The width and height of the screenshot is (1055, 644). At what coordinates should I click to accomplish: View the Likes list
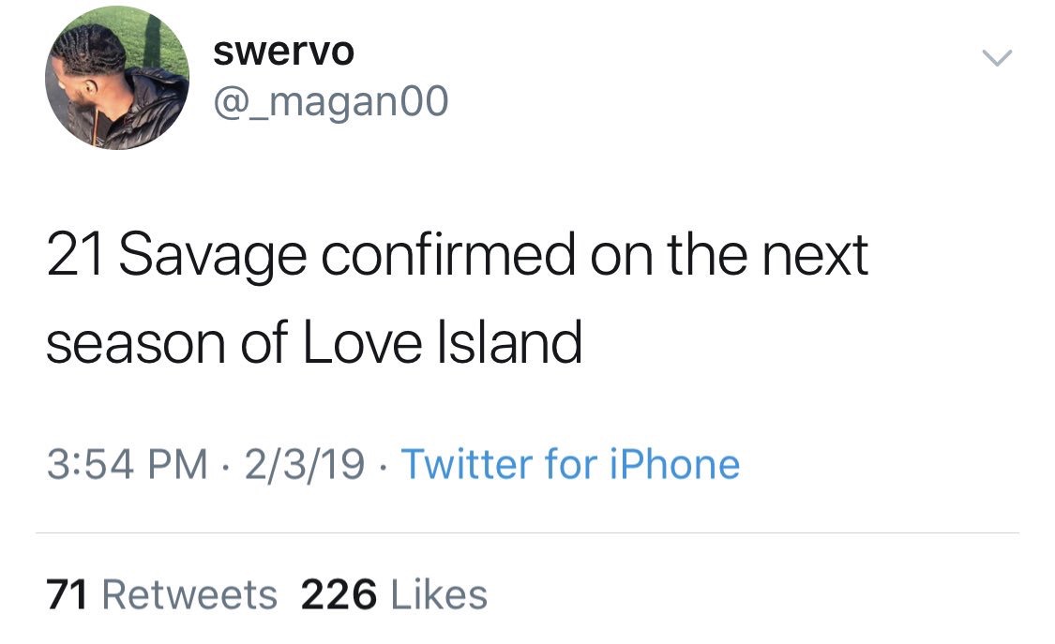click(x=438, y=594)
